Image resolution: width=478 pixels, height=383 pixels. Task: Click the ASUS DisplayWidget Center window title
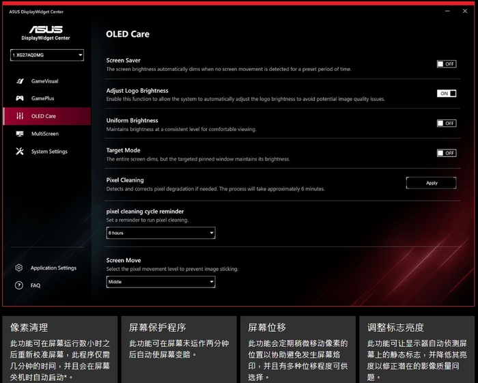(x=36, y=12)
